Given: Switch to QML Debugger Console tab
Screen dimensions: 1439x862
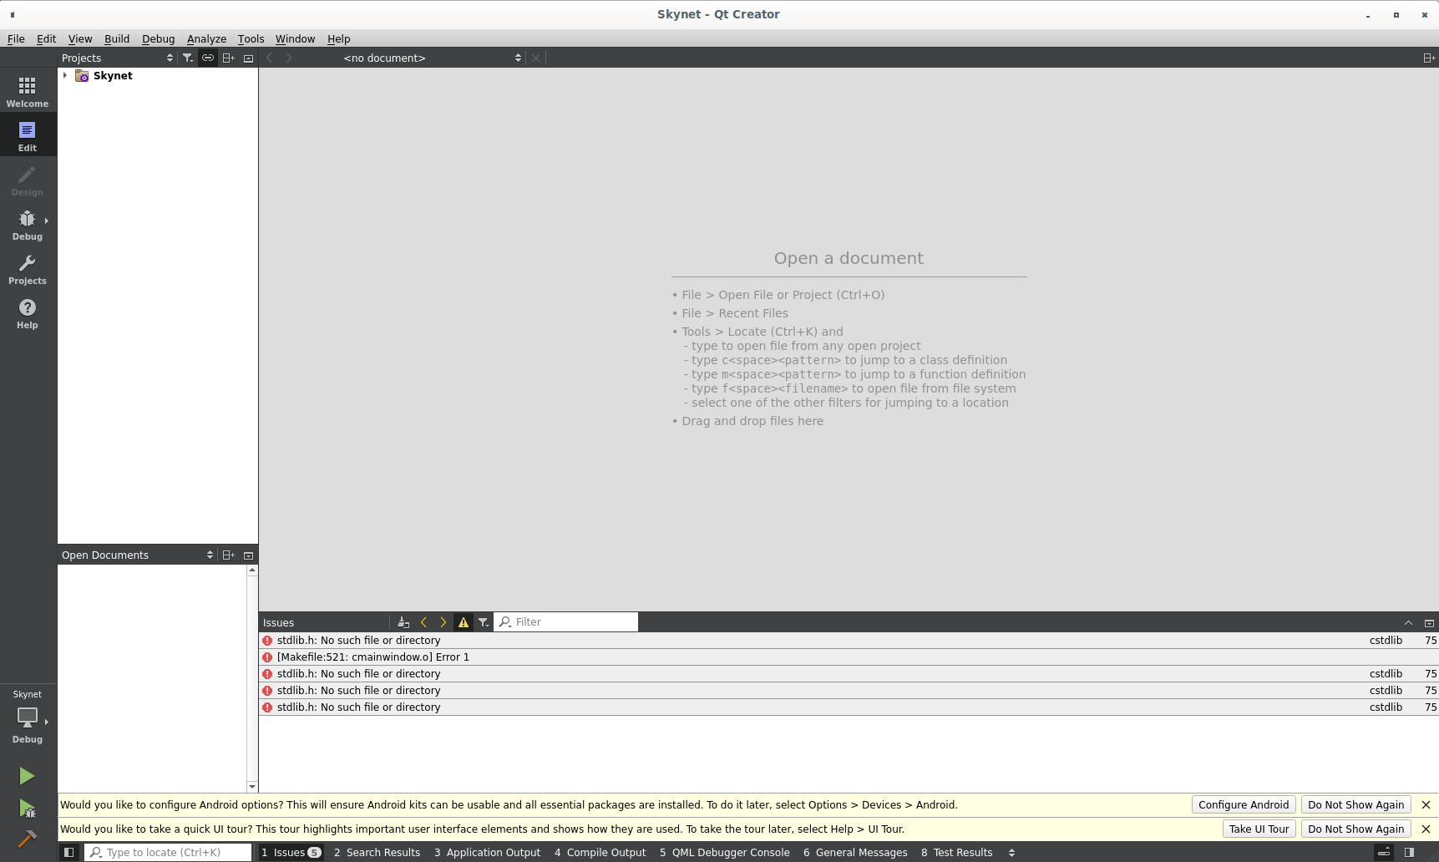Looking at the screenshot, I should pyautogui.click(x=724, y=852).
